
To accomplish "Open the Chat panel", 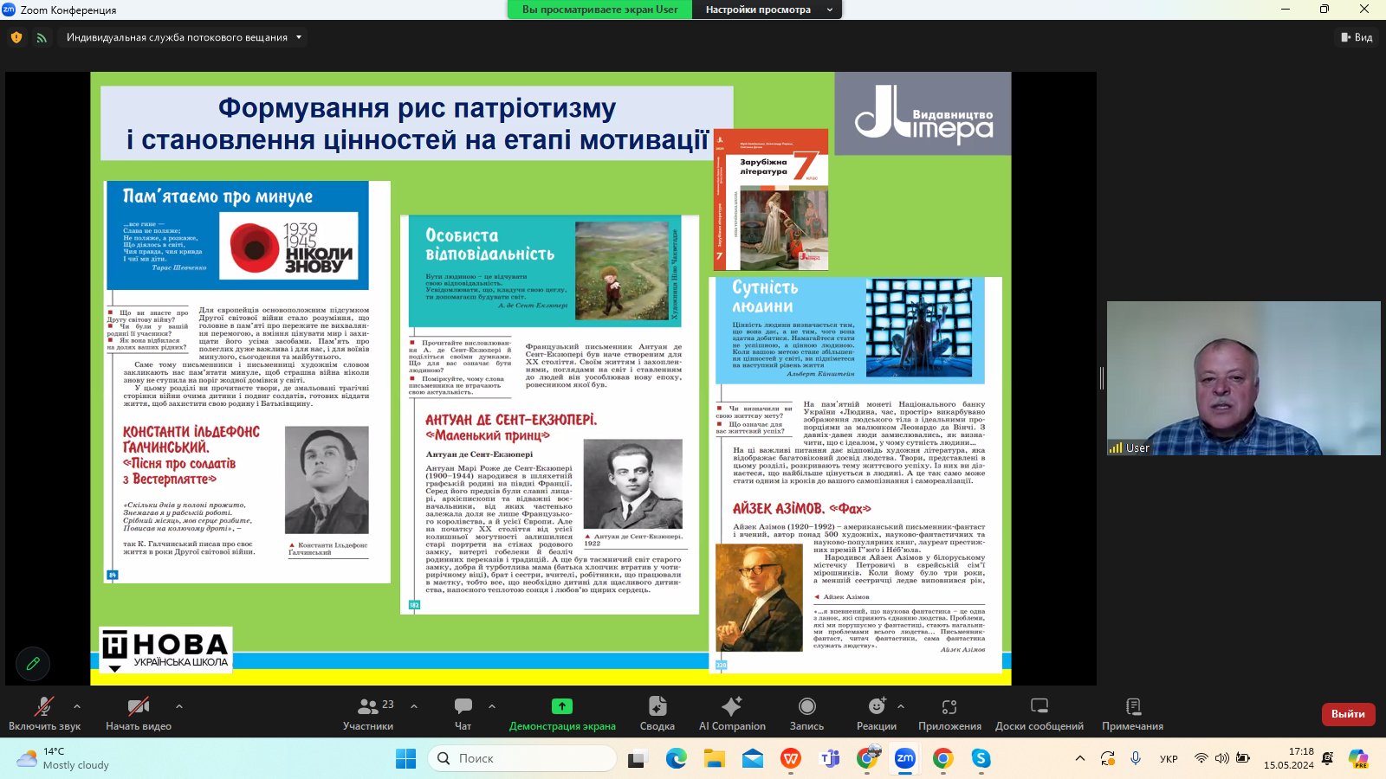I will [x=463, y=713].
